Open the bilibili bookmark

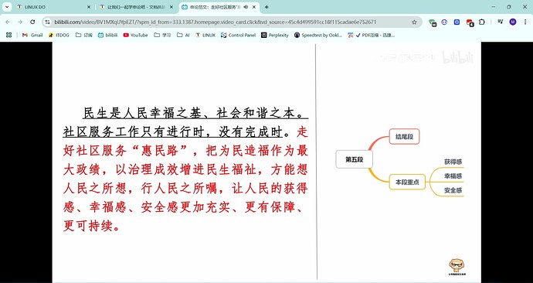pyautogui.click(x=107, y=35)
